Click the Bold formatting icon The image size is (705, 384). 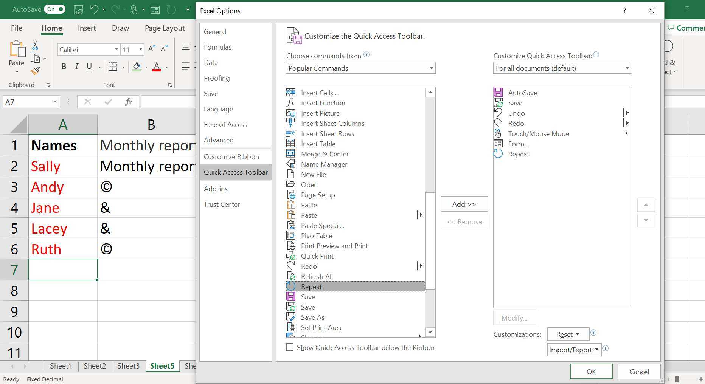coord(64,67)
